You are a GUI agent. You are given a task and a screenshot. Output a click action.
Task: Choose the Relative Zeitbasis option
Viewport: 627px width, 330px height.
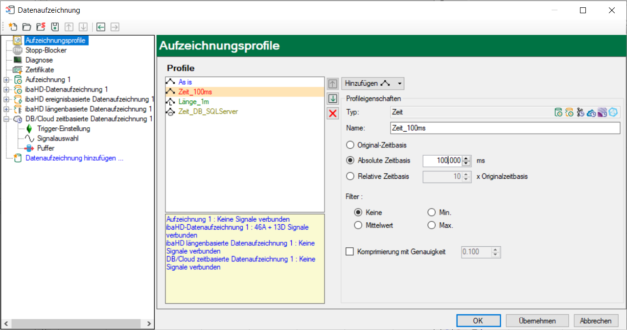pos(350,176)
